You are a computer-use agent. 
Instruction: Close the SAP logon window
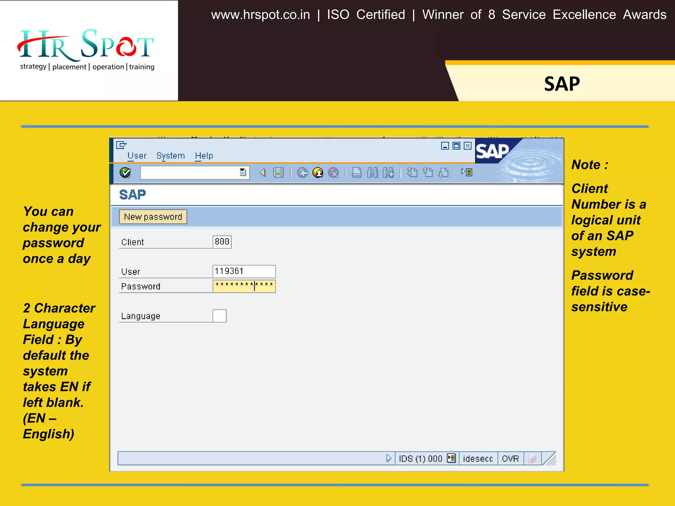(x=467, y=146)
